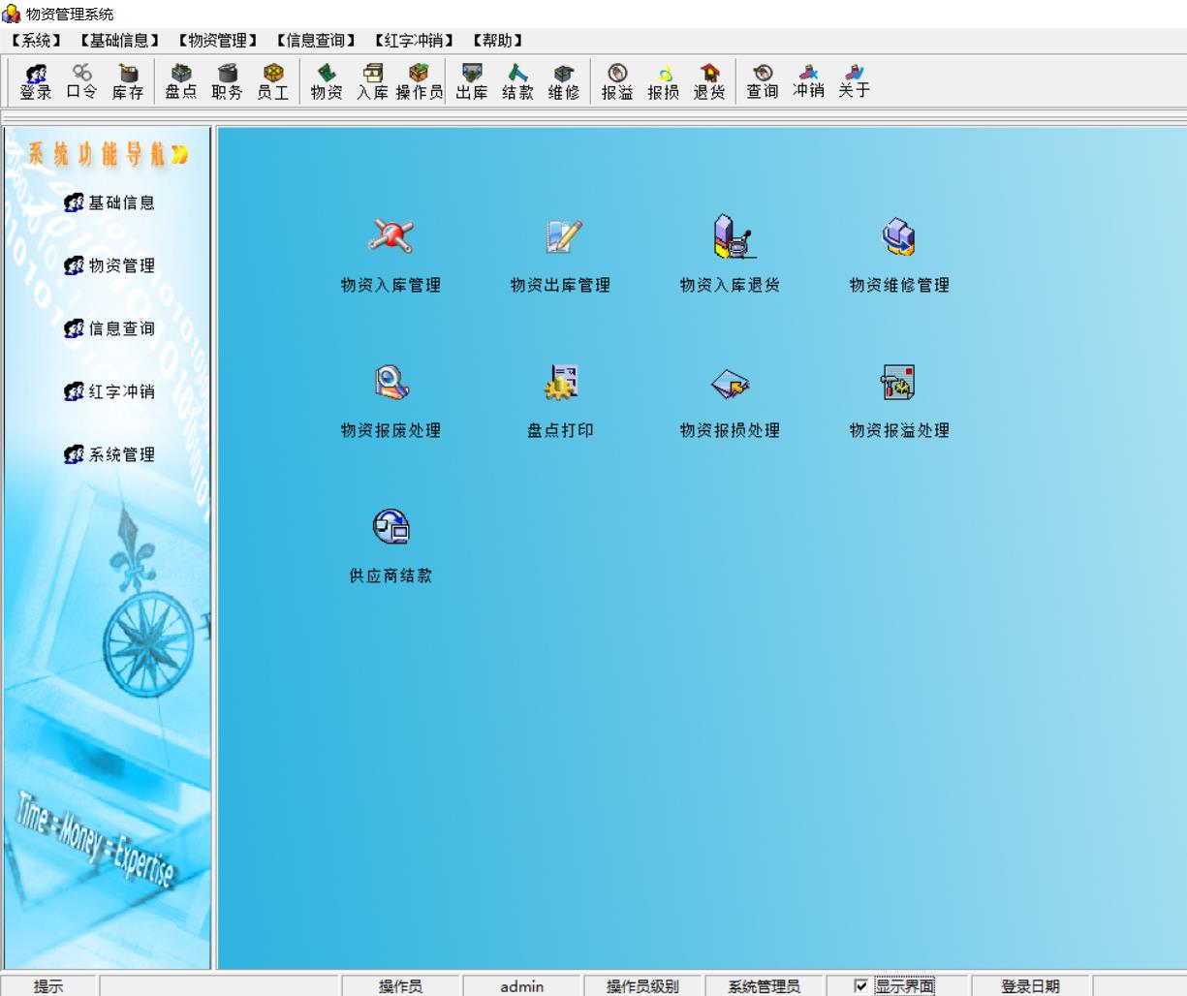This screenshot has height=996, width=1187.
Task: Click the 冲销 toolbar button
Action: tap(808, 81)
